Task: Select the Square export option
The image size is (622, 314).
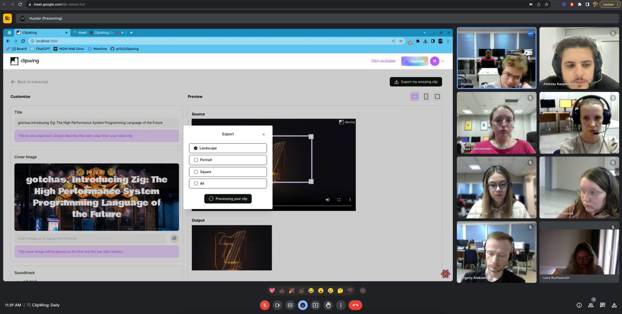Action: coord(228,172)
